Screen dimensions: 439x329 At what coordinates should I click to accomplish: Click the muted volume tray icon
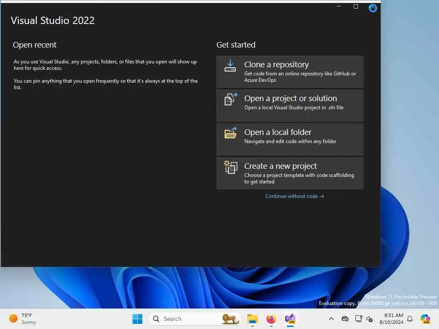click(370, 319)
